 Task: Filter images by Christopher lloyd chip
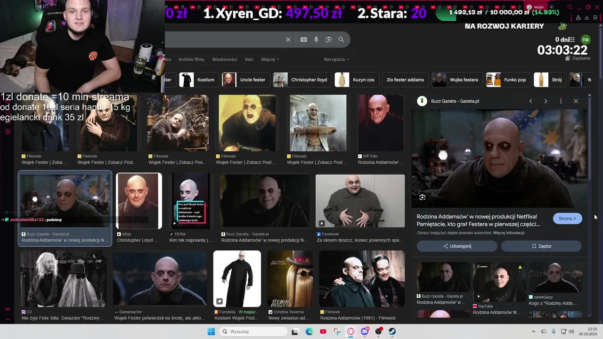click(302, 80)
